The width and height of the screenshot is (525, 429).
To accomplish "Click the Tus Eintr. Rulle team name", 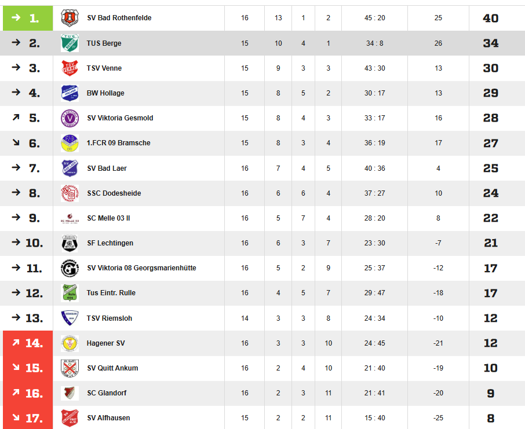I will click(111, 293).
